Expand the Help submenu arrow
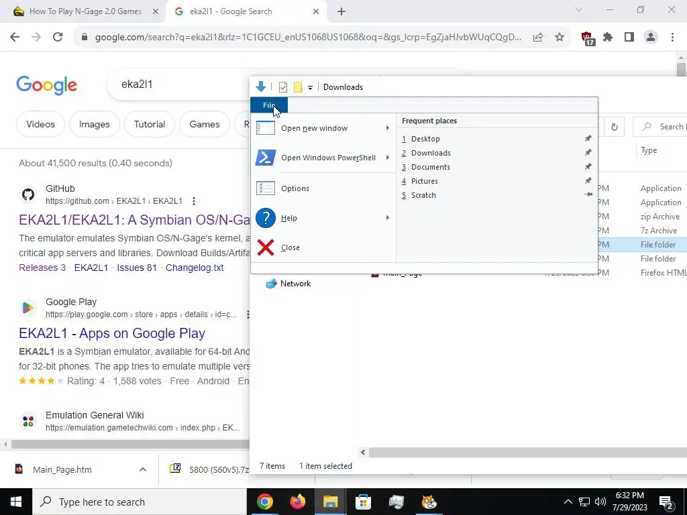 point(387,218)
